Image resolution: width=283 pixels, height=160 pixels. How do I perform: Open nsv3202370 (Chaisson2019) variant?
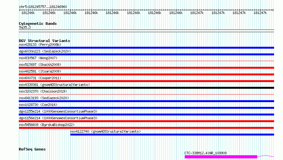click(x=43, y=91)
